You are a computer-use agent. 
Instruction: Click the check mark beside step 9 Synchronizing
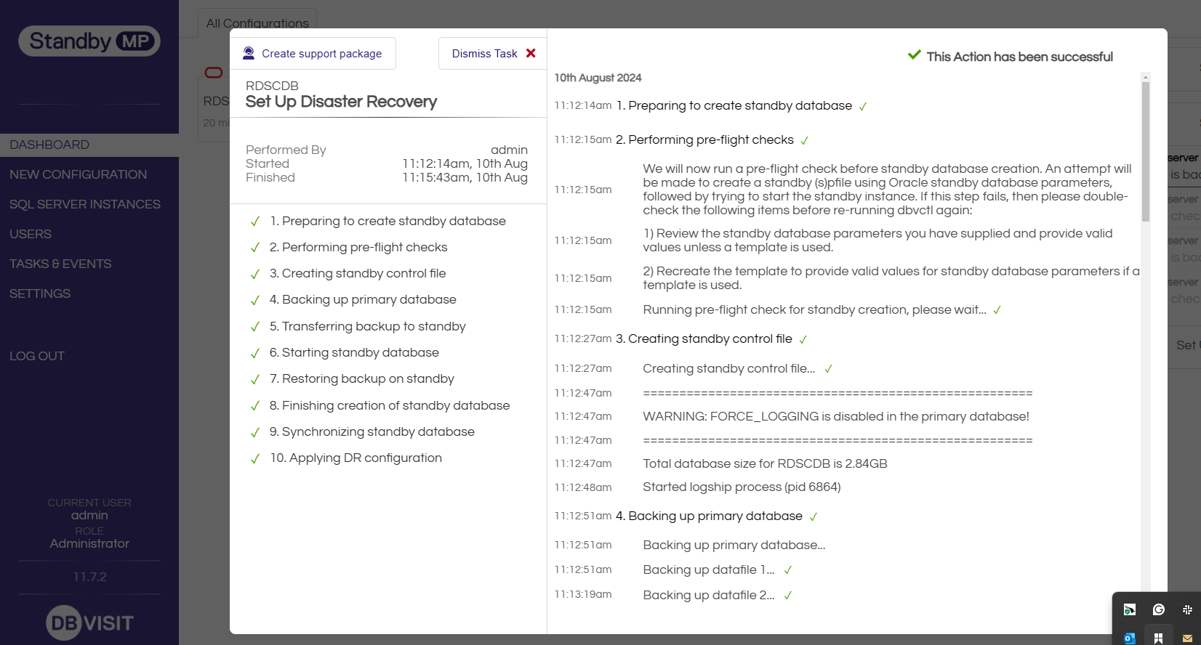coord(255,432)
